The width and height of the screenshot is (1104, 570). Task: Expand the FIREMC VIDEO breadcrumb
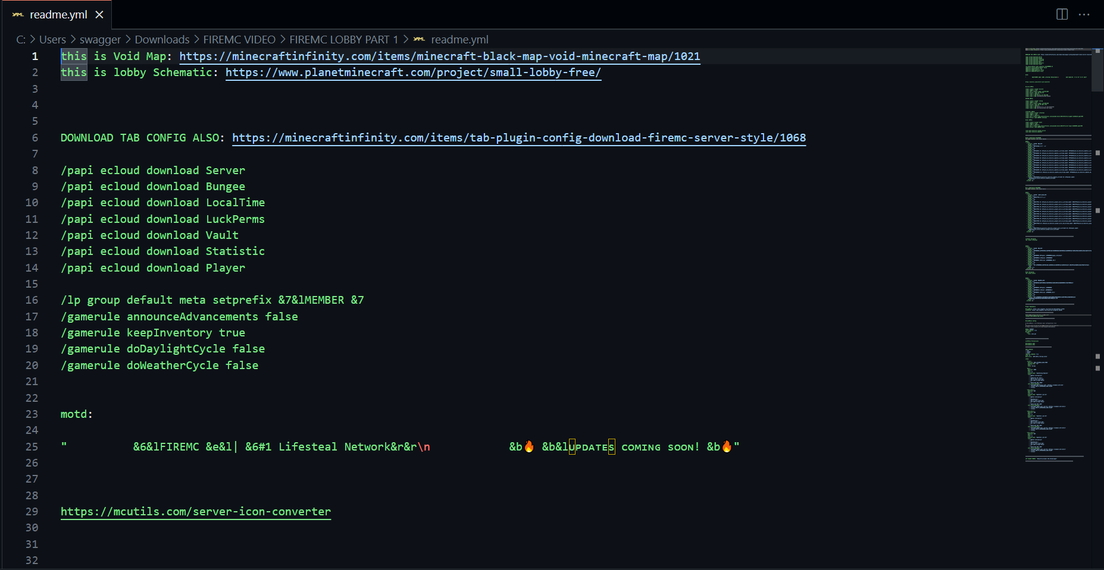tap(239, 39)
